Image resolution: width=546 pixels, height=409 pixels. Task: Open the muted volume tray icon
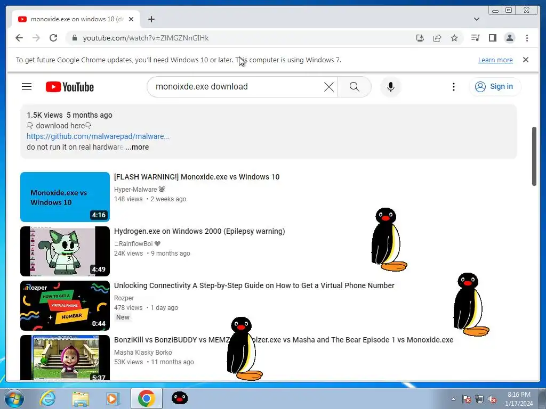click(492, 398)
